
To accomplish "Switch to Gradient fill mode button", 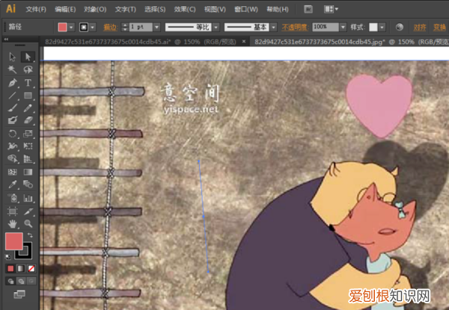I will (x=20, y=268).
